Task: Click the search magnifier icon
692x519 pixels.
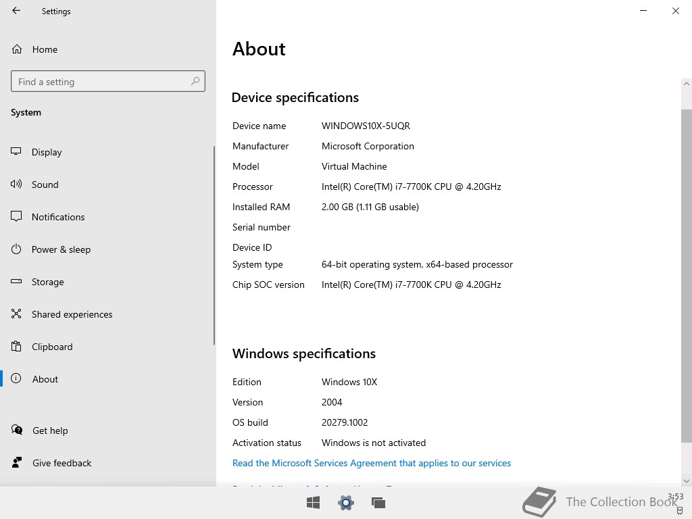Action: pos(195,81)
